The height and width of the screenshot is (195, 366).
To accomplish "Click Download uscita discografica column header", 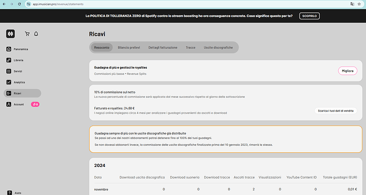I will [142, 177].
